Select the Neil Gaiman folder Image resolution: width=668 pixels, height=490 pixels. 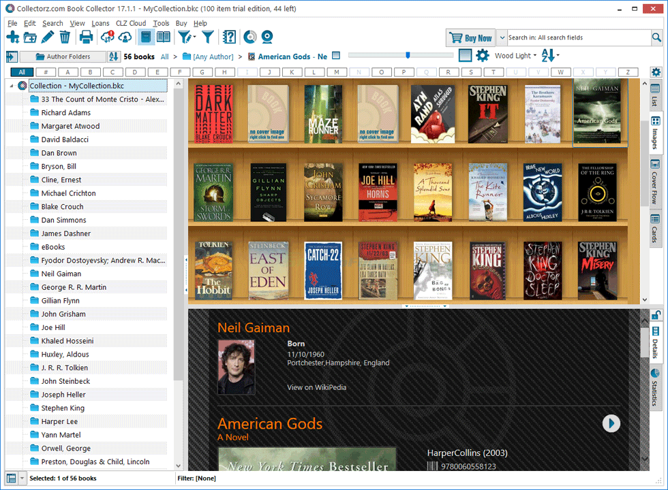(61, 274)
